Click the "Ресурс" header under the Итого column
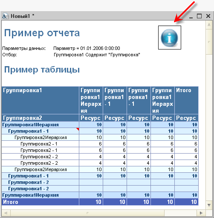Viewport: 214px width, 218px height. click(x=186, y=118)
